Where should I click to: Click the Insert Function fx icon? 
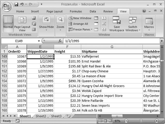(x=60, y=41)
